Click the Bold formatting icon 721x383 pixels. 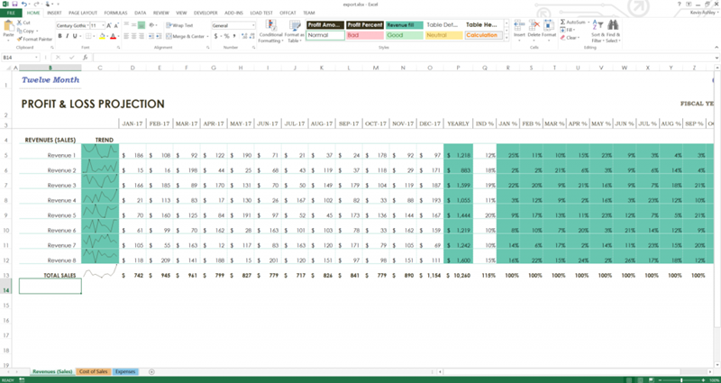point(59,37)
